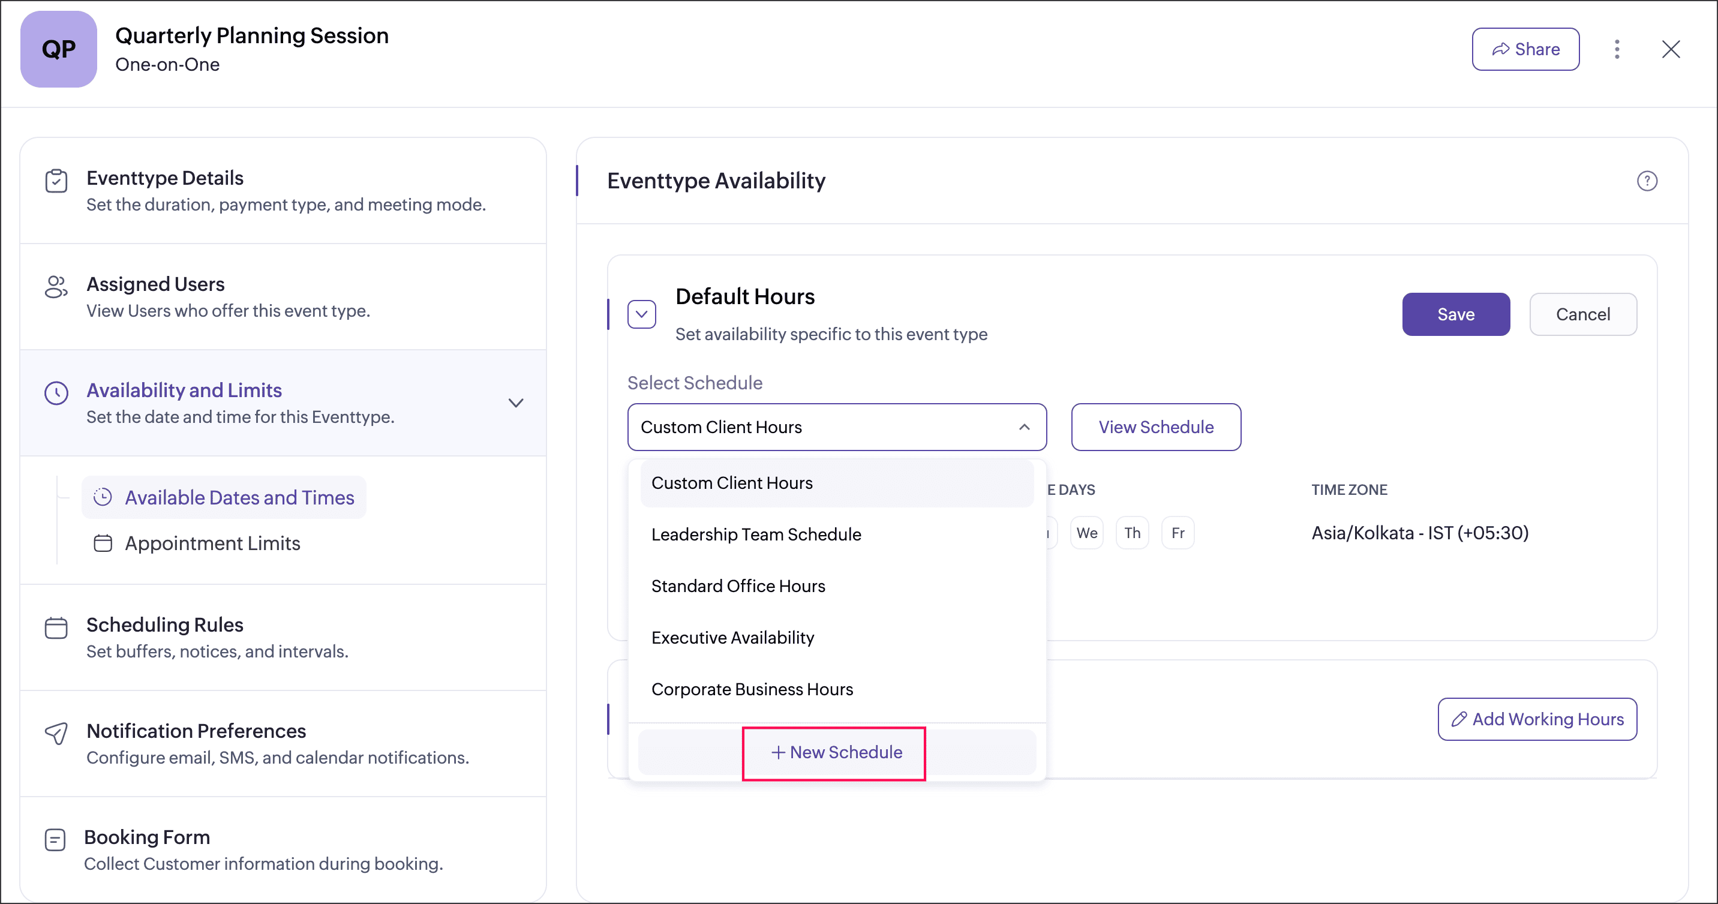Viewport: 1718px width, 904px height.
Task: Collapse the Default Hours section chevron
Action: click(x=642, y=314)
